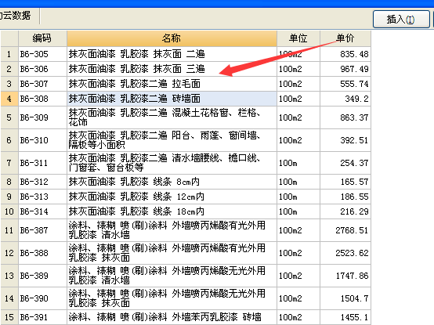Select name 乳胶漆 线条 12cm内
Screen dimensions: 434x325
(x=172, y=197)
